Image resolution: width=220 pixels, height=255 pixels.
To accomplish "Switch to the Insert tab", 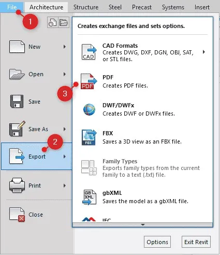I will [x=202, y=7].
